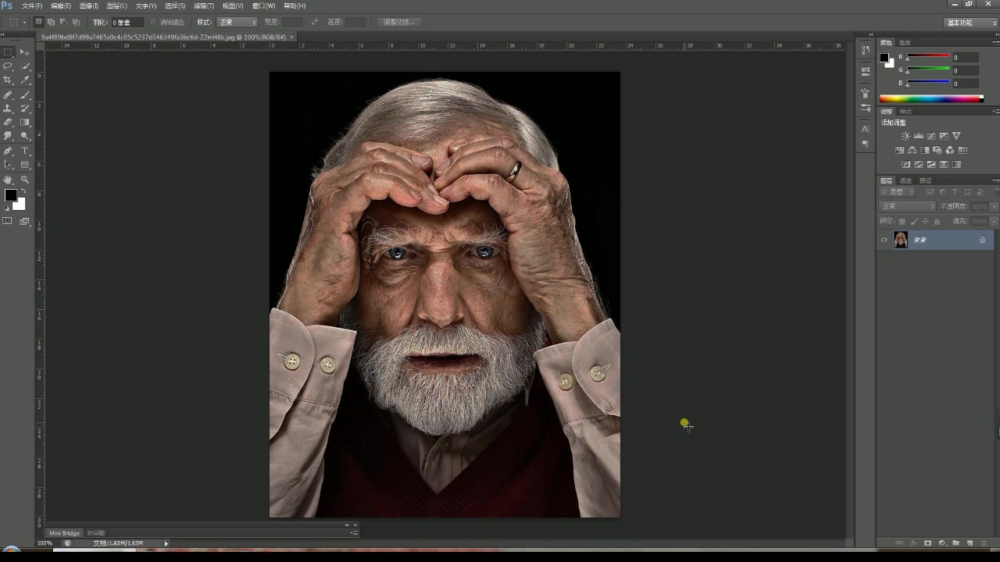The width and height of the screenshot is (1000, 562).
Task: Open the layer blend mode 正常 dropdown
Action: pos(907,207)
